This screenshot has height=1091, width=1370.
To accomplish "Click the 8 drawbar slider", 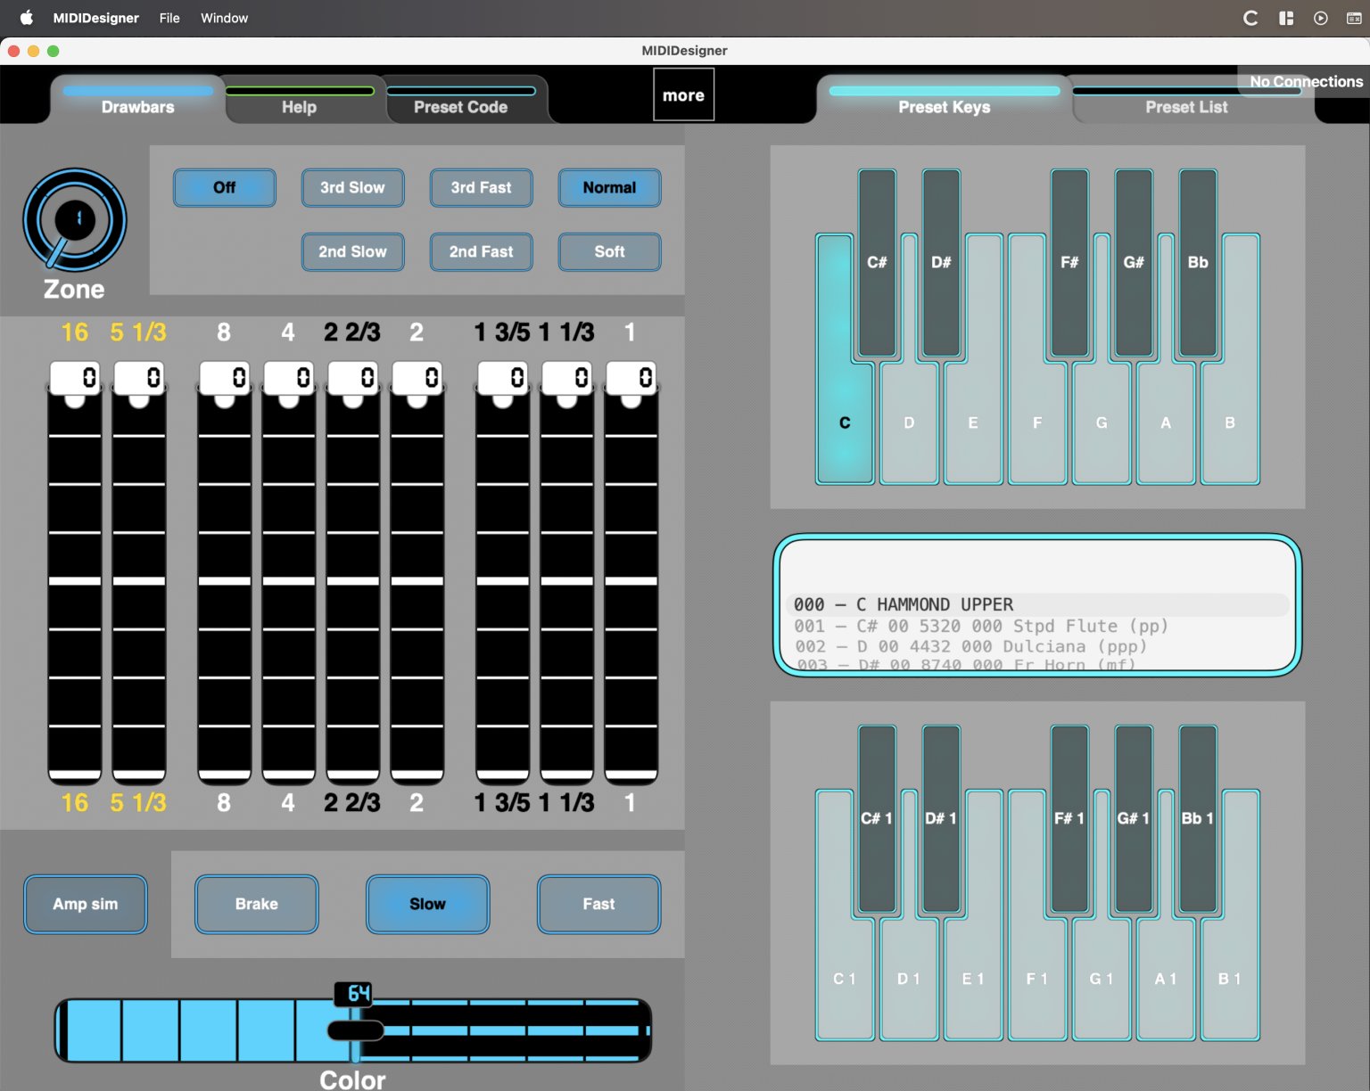I will pyautogui.click(x=225, y=572).
